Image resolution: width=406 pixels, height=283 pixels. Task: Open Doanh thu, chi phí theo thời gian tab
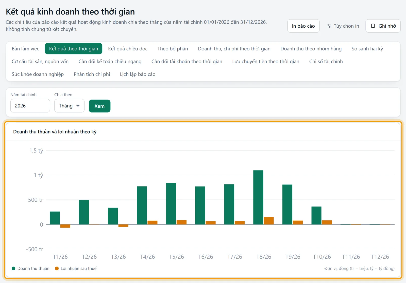click(234, 49)
